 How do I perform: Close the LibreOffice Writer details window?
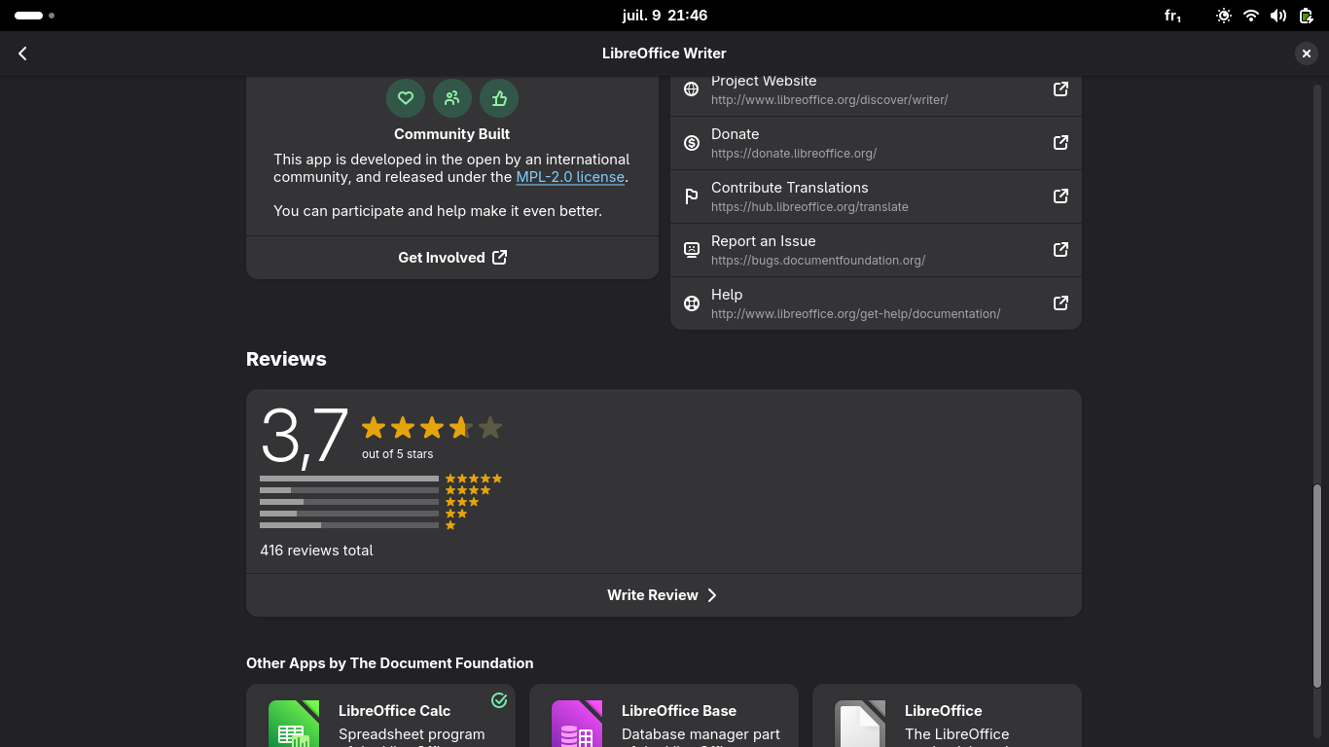point(1307,53)
